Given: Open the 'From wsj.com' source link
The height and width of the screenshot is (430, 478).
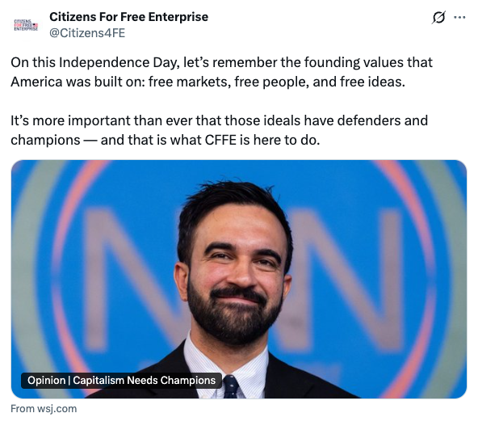Looking at the screenshot, I should [44, 409].
